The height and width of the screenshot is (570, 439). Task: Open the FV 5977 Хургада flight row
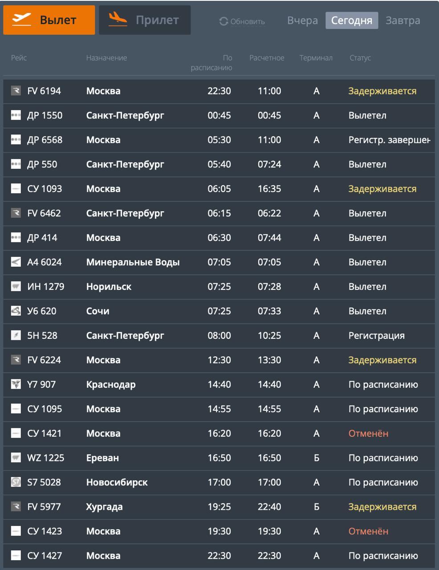(x=218, y=507)
